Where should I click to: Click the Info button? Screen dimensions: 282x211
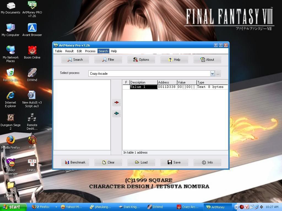[207, 162]
